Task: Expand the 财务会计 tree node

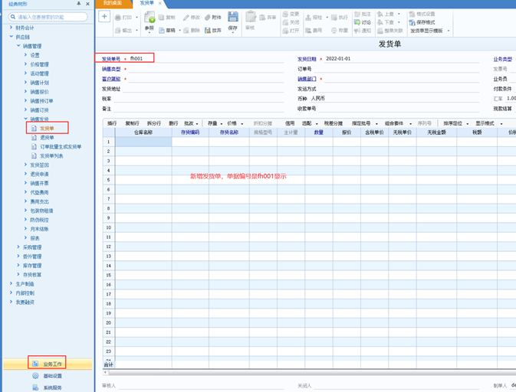Action: point(11,28)
